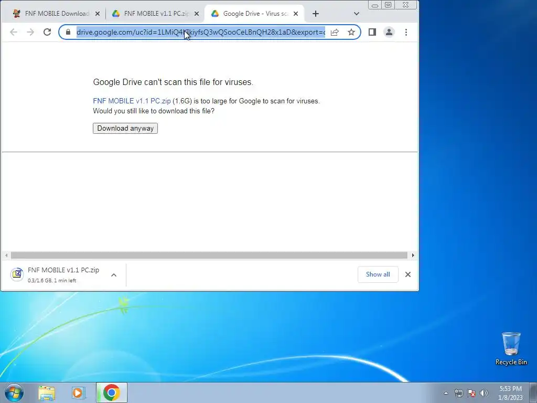Click the Show desktop strip
Screen dimensions: 537x403
coord(533,393)
